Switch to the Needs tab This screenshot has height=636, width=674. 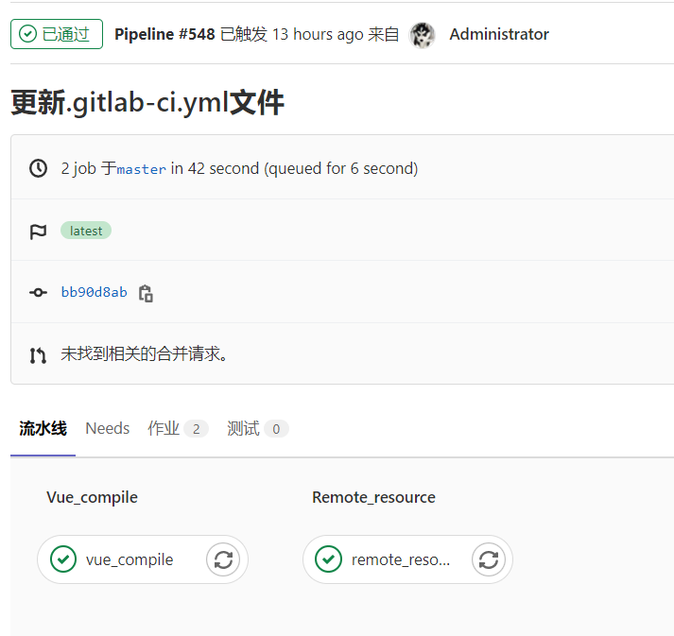pos(108,428)
